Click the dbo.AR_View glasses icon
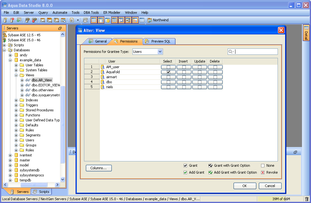The image size is (311, 203). pos(28,80)
